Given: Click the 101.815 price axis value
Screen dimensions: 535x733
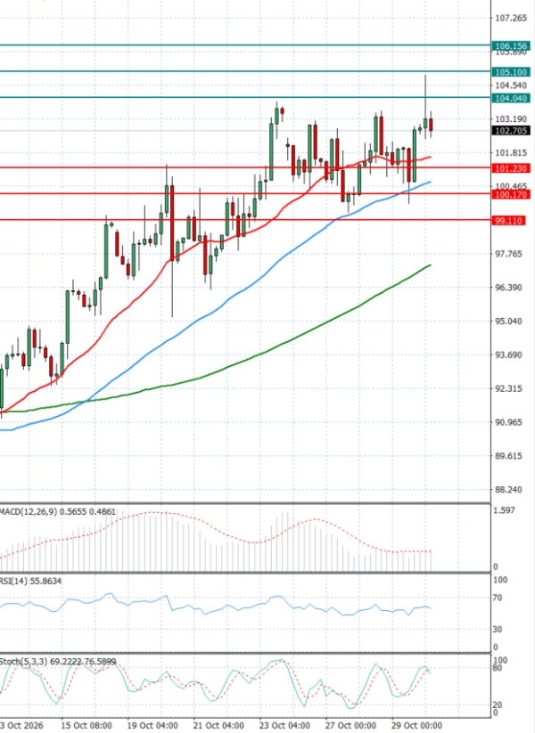Looking at the screenshot, I should click(x=511, y=153).
